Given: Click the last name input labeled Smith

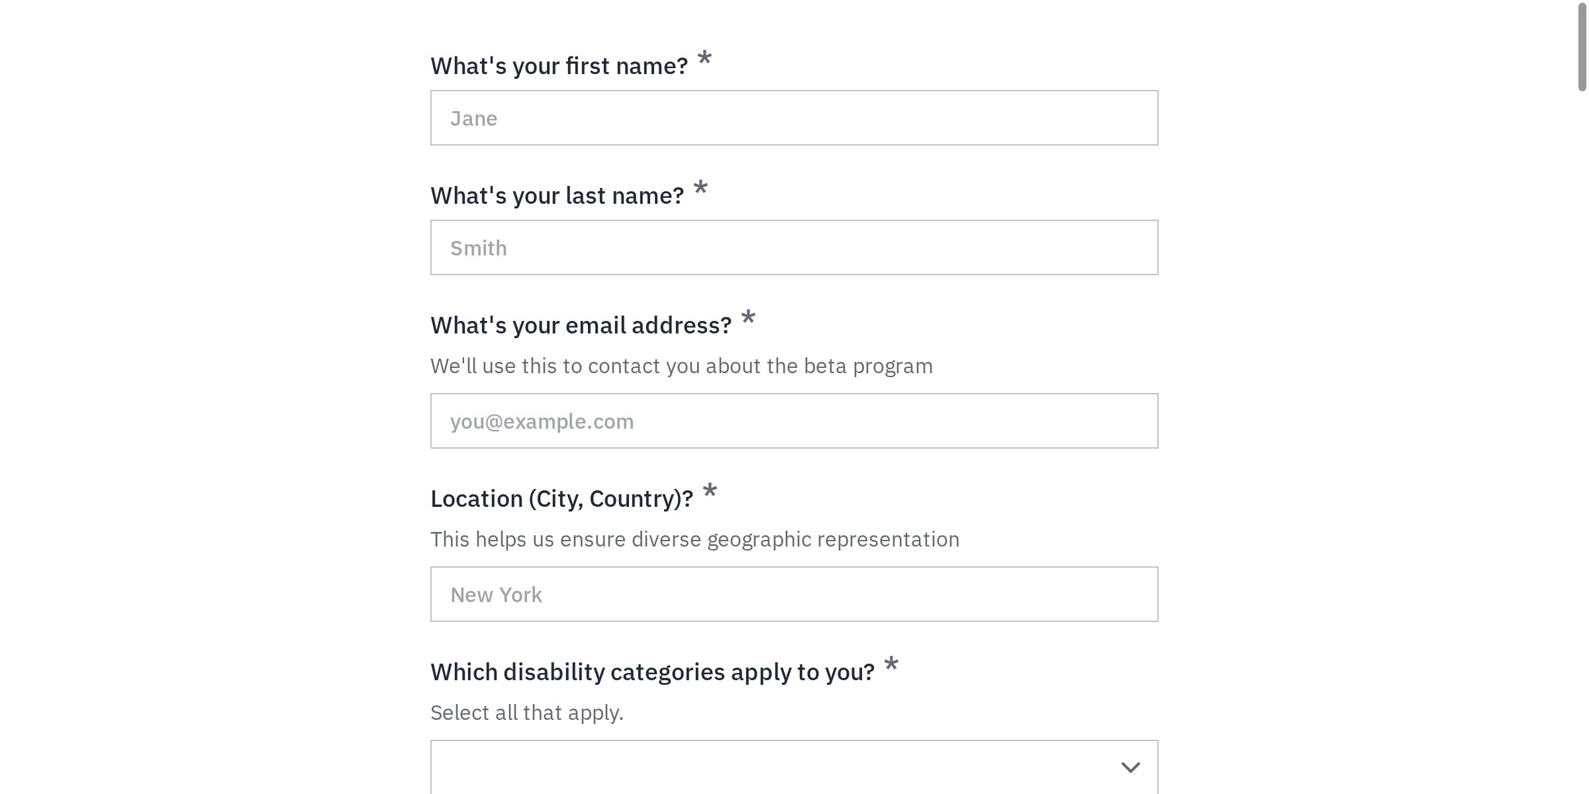Looking at the screenshot, I should point(793,247).
